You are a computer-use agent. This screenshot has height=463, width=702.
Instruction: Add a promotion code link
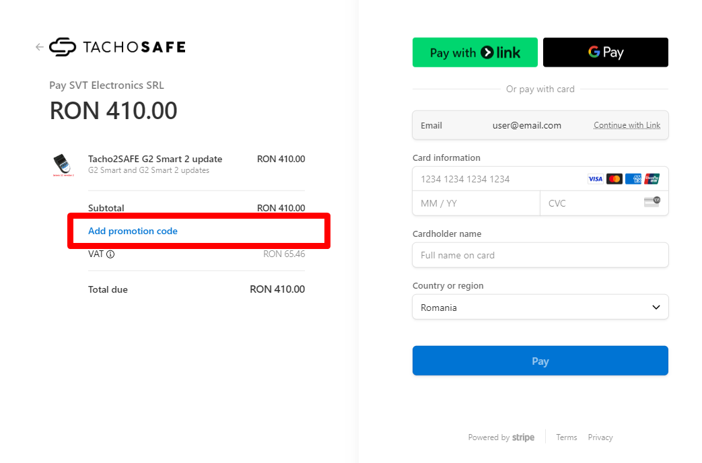pos(133,231)
